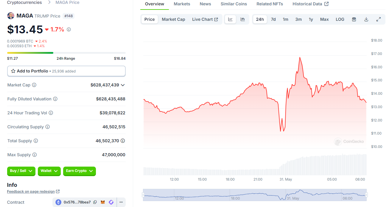Click the 47,000,000 max supply value

pyautogui.click(x=113, y=155)
